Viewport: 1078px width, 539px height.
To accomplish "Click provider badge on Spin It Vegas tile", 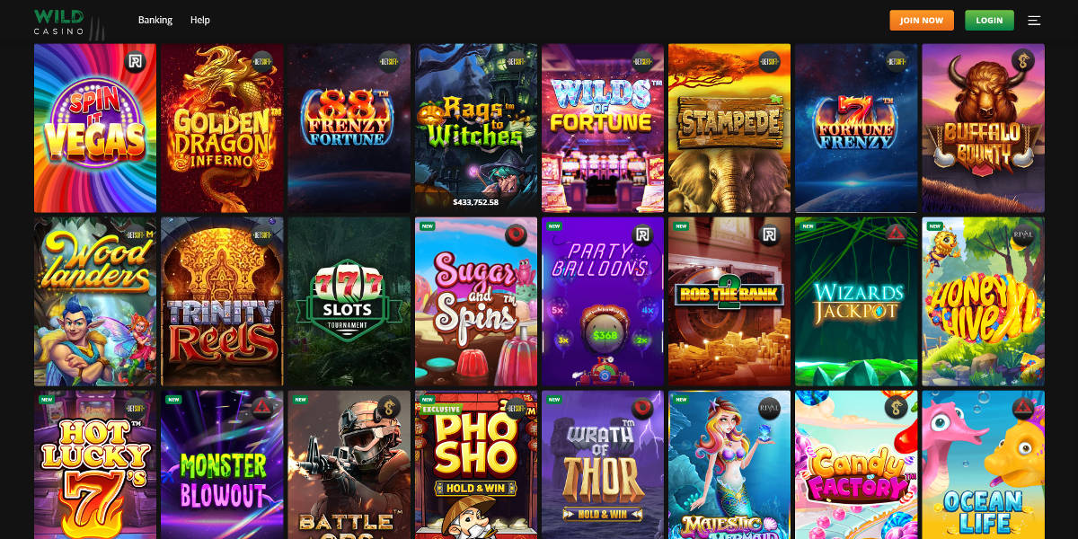I will pos(137,62).
